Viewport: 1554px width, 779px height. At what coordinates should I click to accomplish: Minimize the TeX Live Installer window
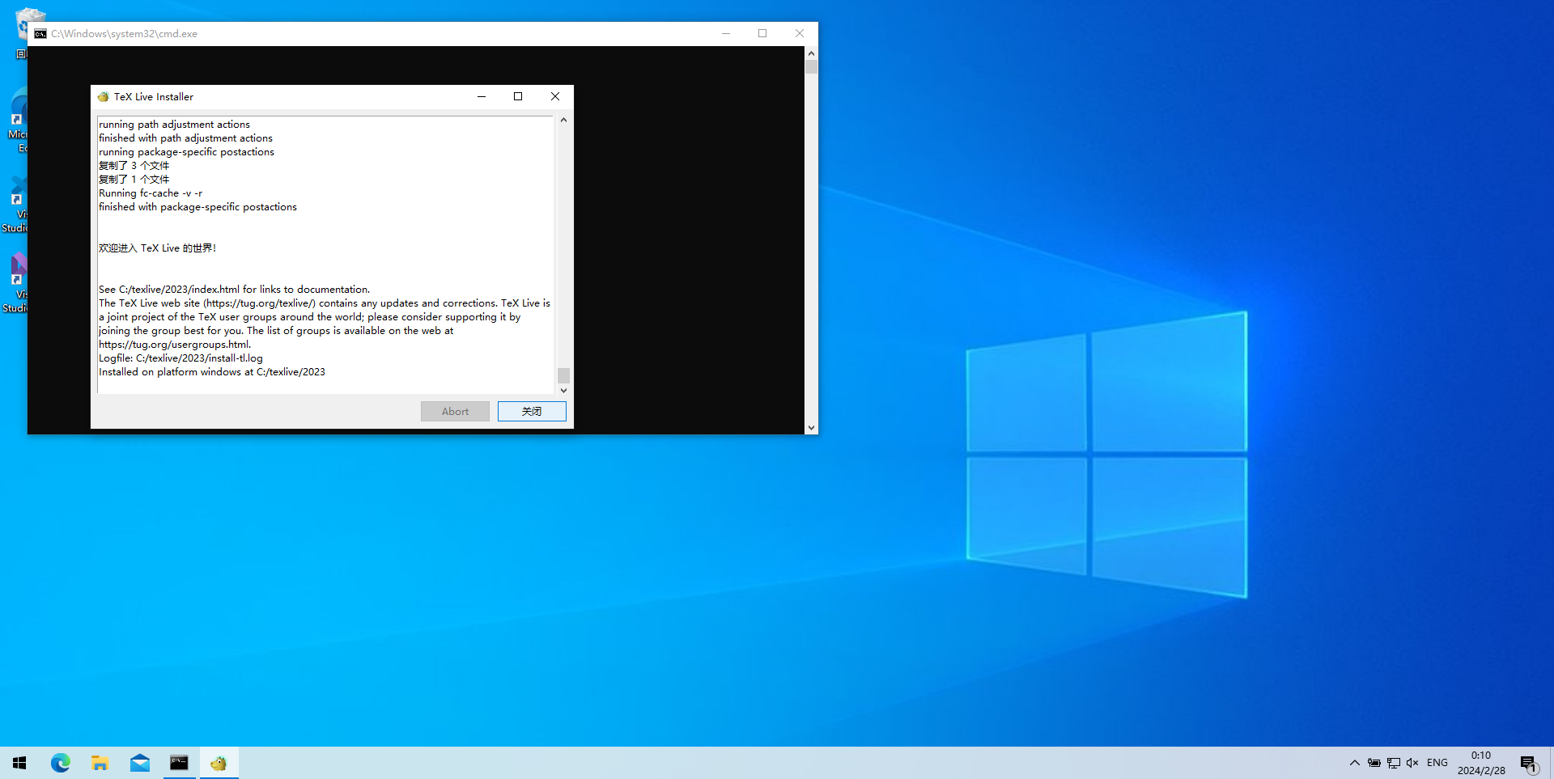[482, 96]
